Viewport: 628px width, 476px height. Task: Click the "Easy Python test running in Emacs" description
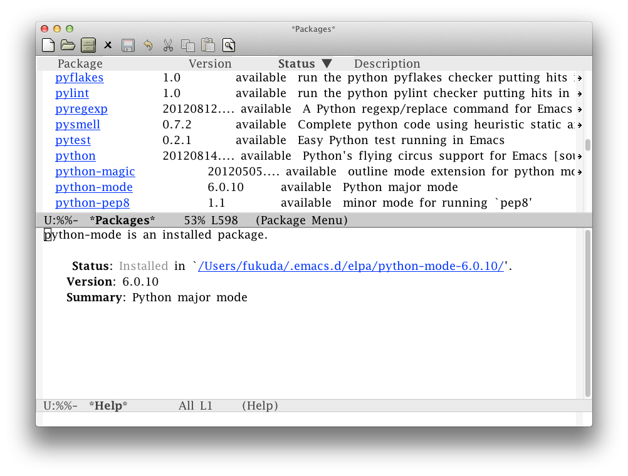point(401,140)
